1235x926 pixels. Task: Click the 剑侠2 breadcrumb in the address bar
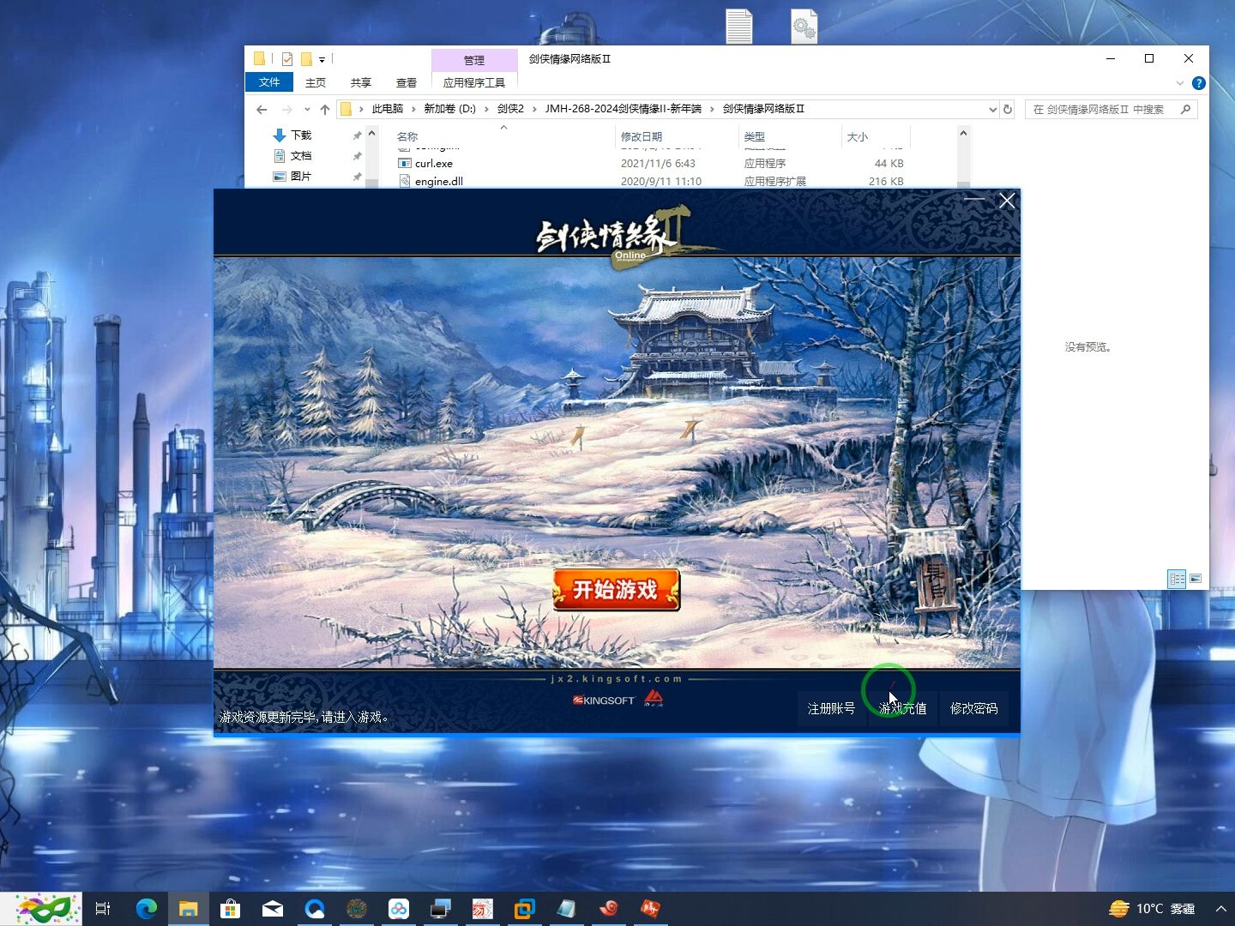click(510, 109)
